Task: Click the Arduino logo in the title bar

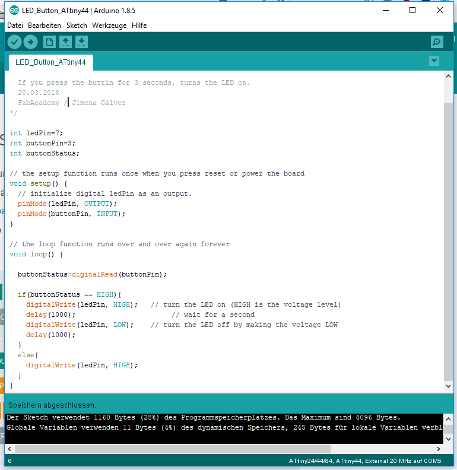Action: [x=14, y=11]
